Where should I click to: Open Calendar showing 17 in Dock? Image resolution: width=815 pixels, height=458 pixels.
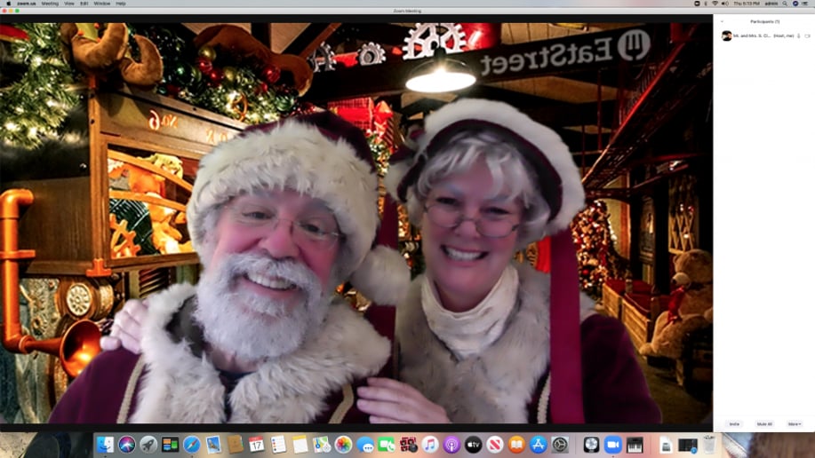point(256,445)
